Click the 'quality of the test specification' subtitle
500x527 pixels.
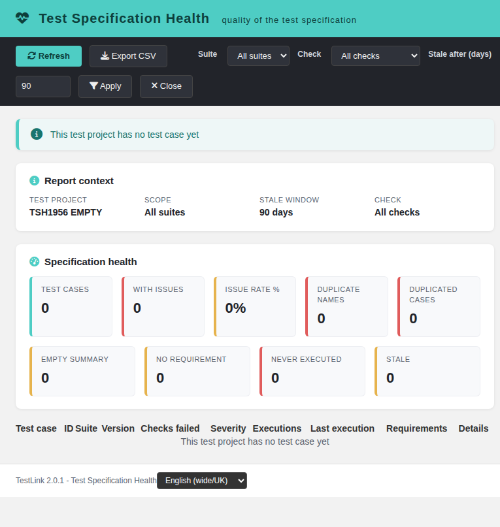point(289,20)
